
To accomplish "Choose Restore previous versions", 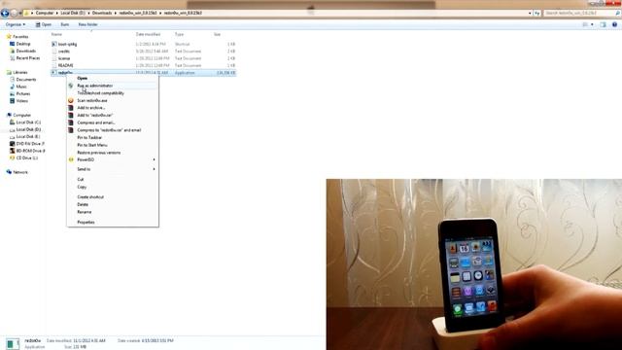I will (99, 153).
